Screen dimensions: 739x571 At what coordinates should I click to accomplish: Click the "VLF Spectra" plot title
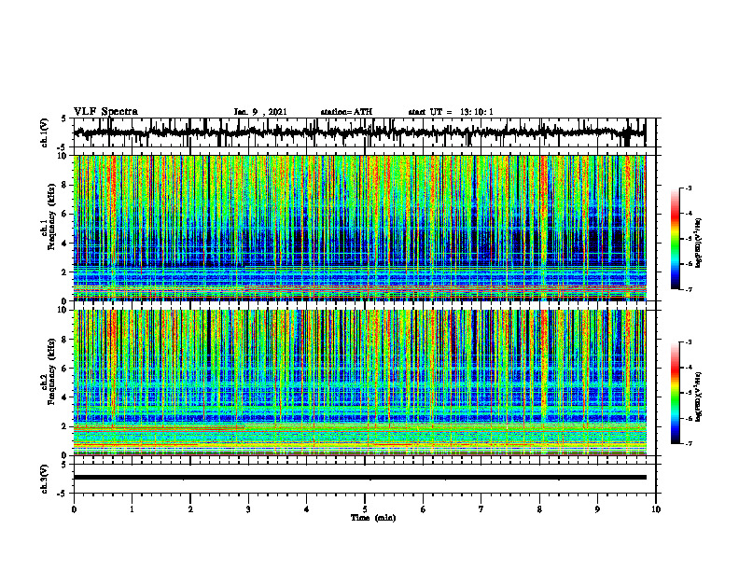pyautogui.click(x=105, y=112)
